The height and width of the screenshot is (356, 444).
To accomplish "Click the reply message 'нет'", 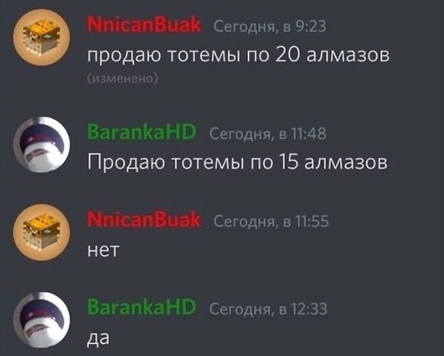I will coord(103,250).
